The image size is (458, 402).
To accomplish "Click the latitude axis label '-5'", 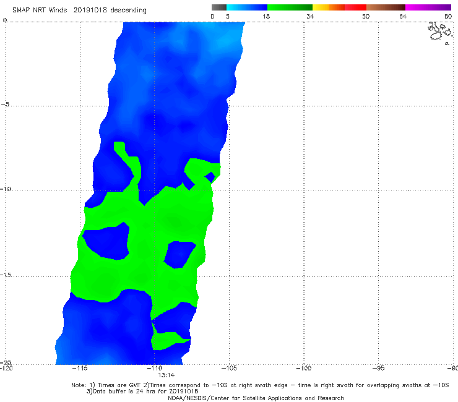I will 6,105.
